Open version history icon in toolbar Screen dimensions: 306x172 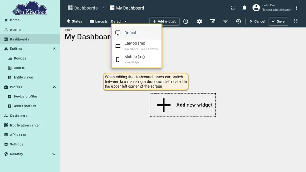[x=238, y=21]
